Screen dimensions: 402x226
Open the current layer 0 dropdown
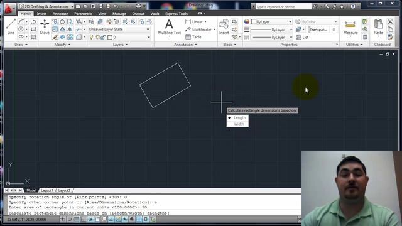tap(119, 37)
